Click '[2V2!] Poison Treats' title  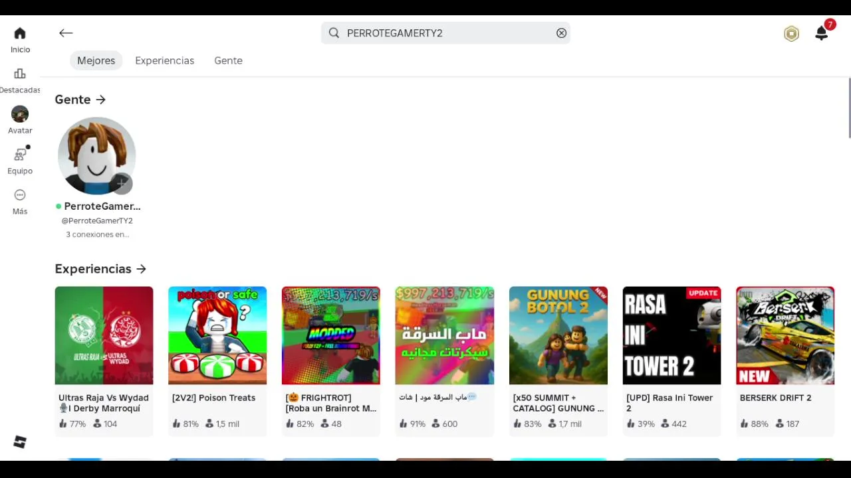click(213, 398)
